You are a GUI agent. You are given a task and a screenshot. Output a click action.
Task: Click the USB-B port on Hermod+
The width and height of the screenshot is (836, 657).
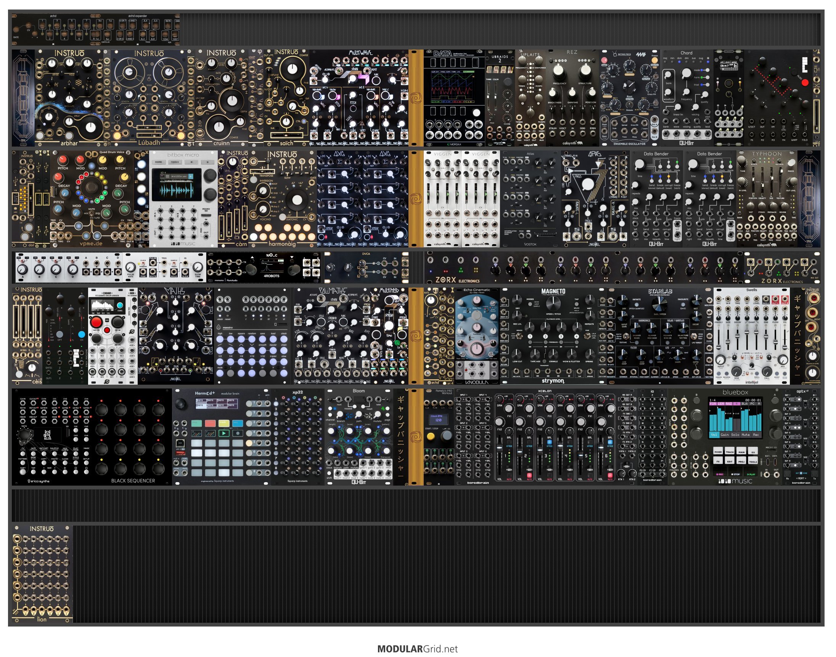coord(180,444)
